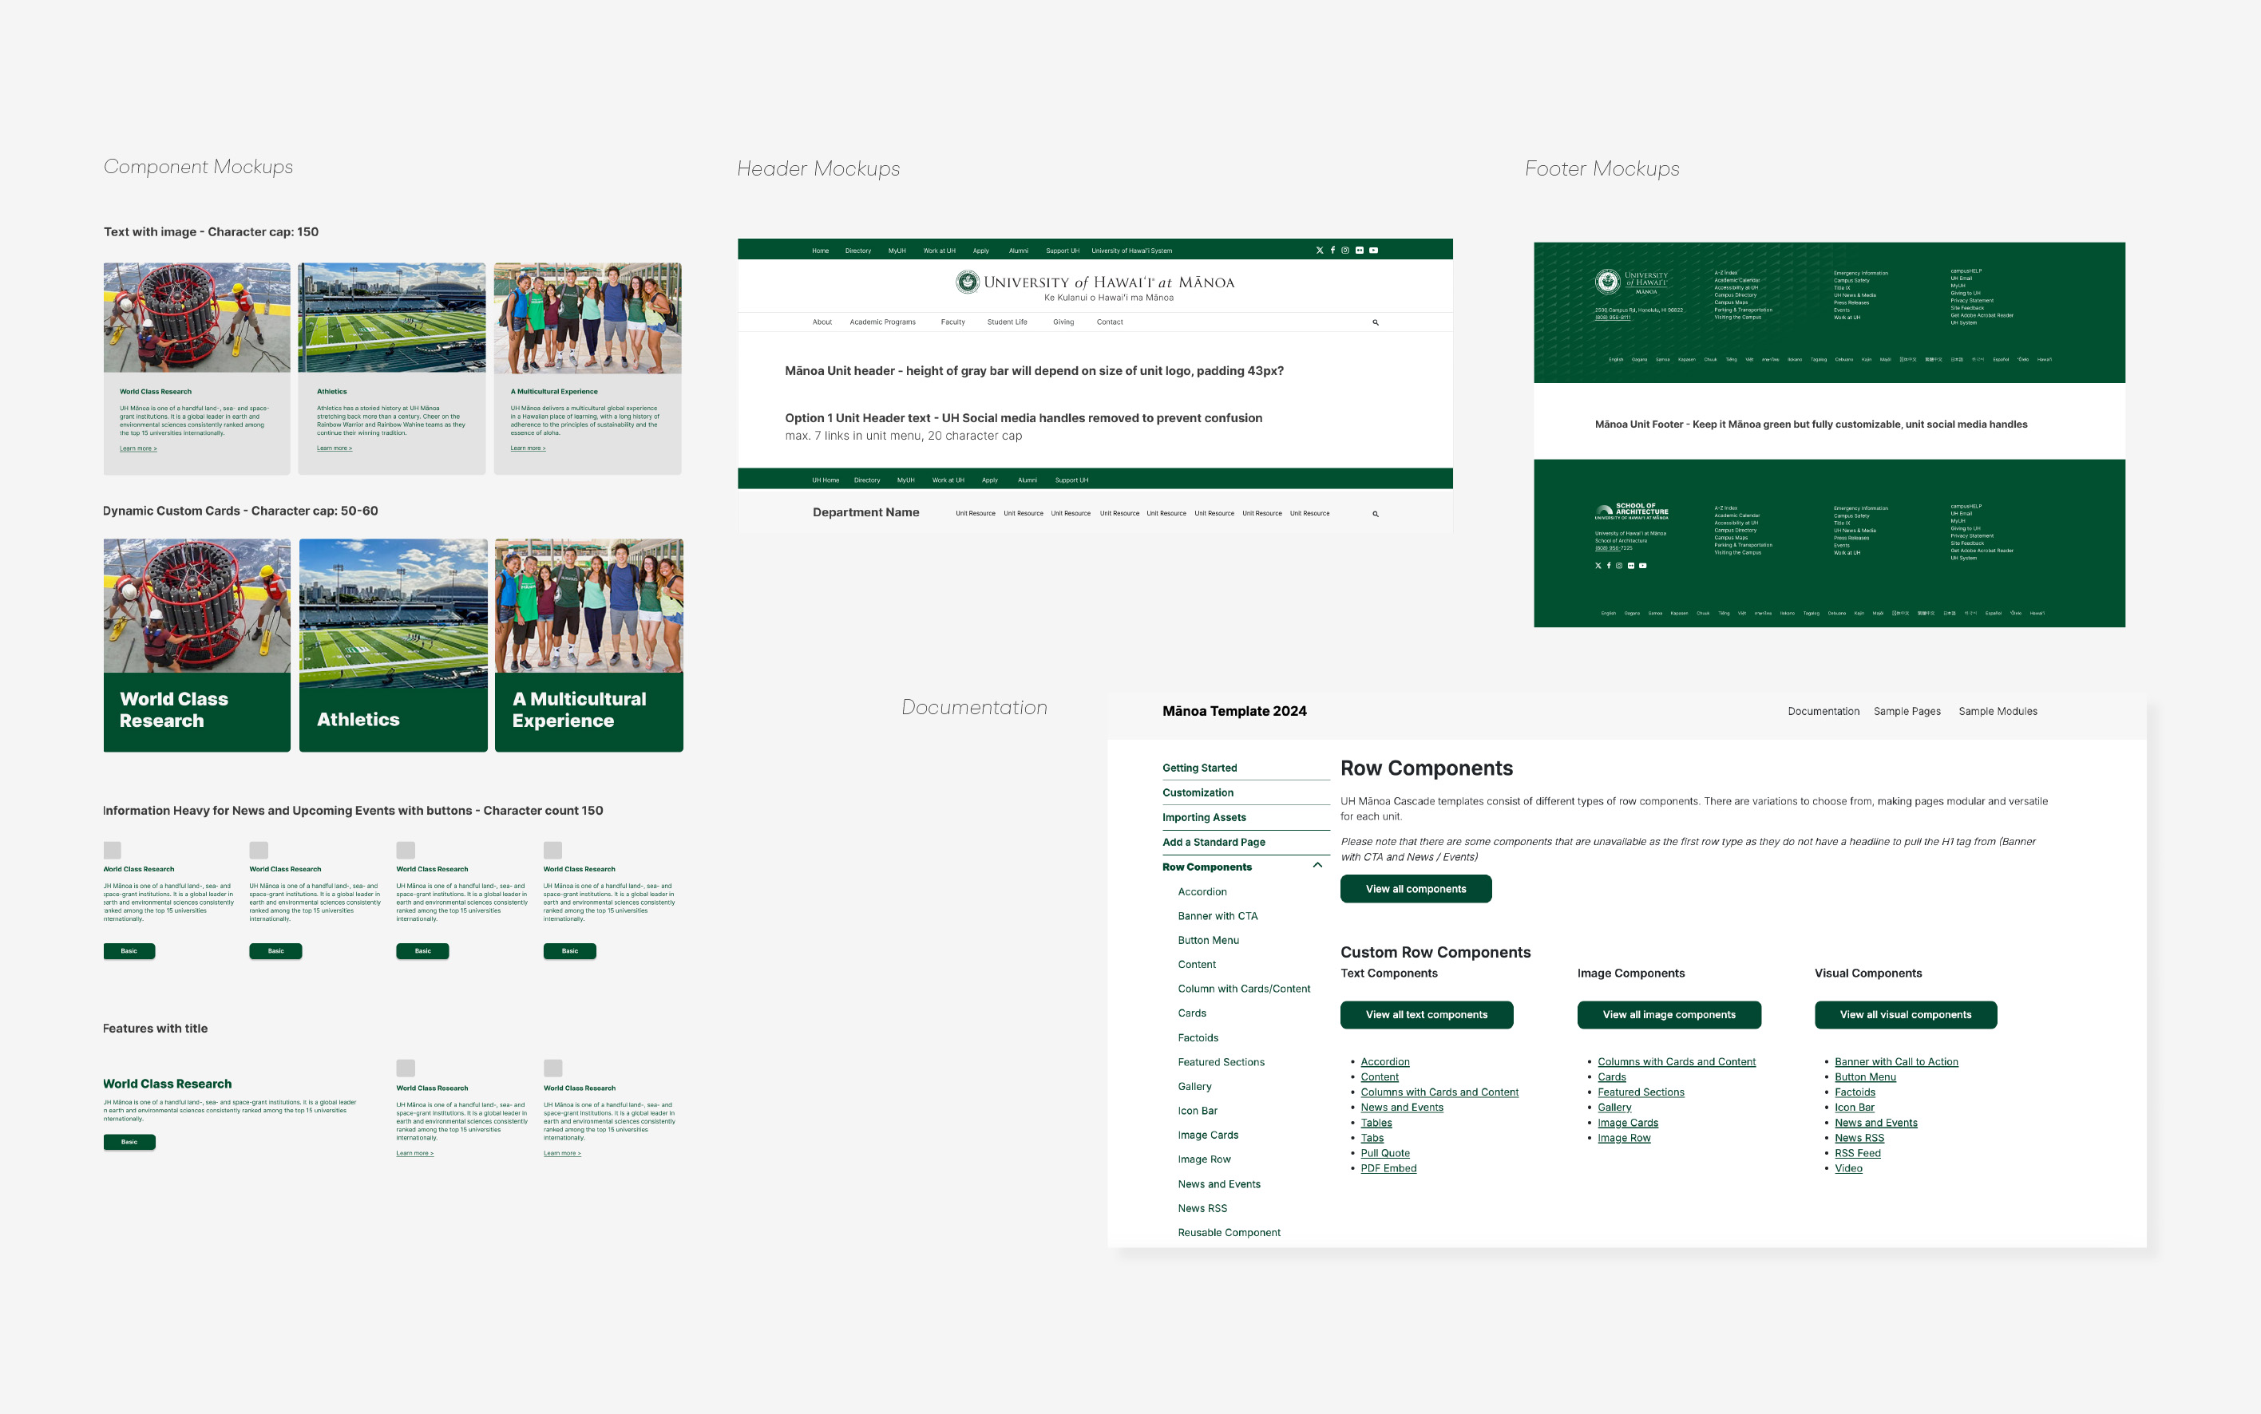Open Sample Pages in documentation top nav
Image resolution: width=2261 pixels, height=1414 pixels.
pos(1907,712)
